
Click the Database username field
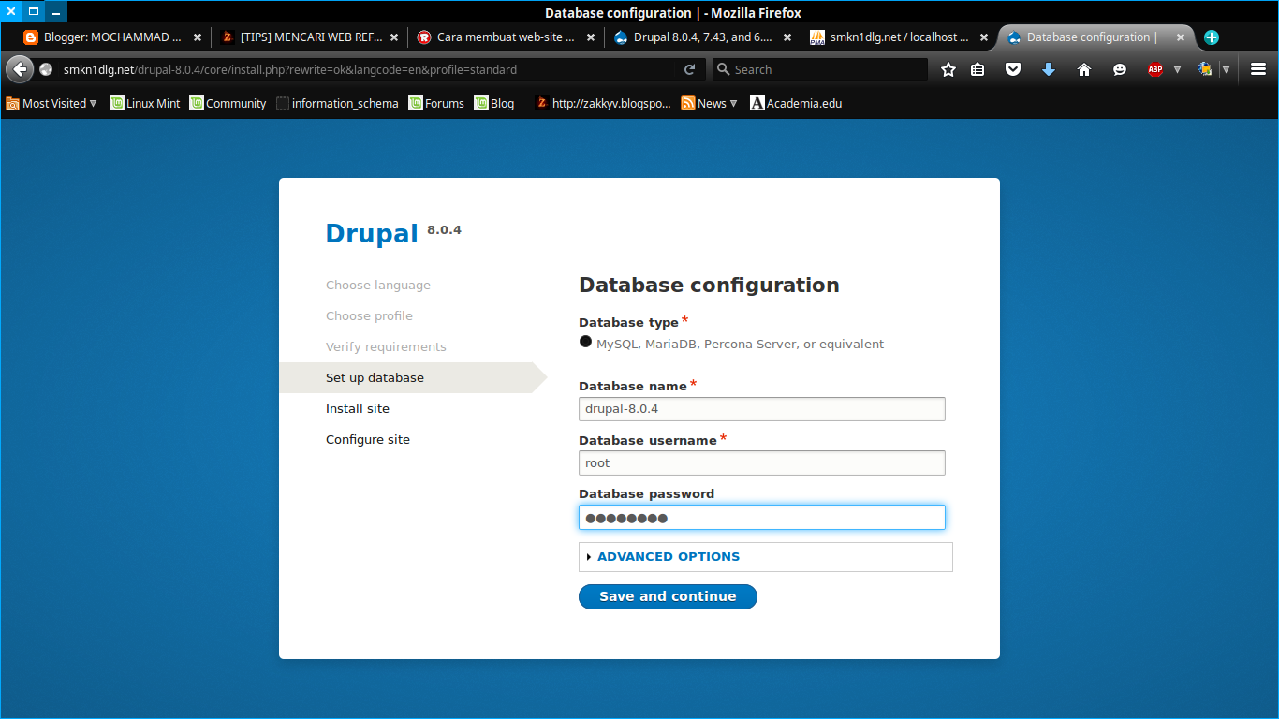[x=762, y=462]
